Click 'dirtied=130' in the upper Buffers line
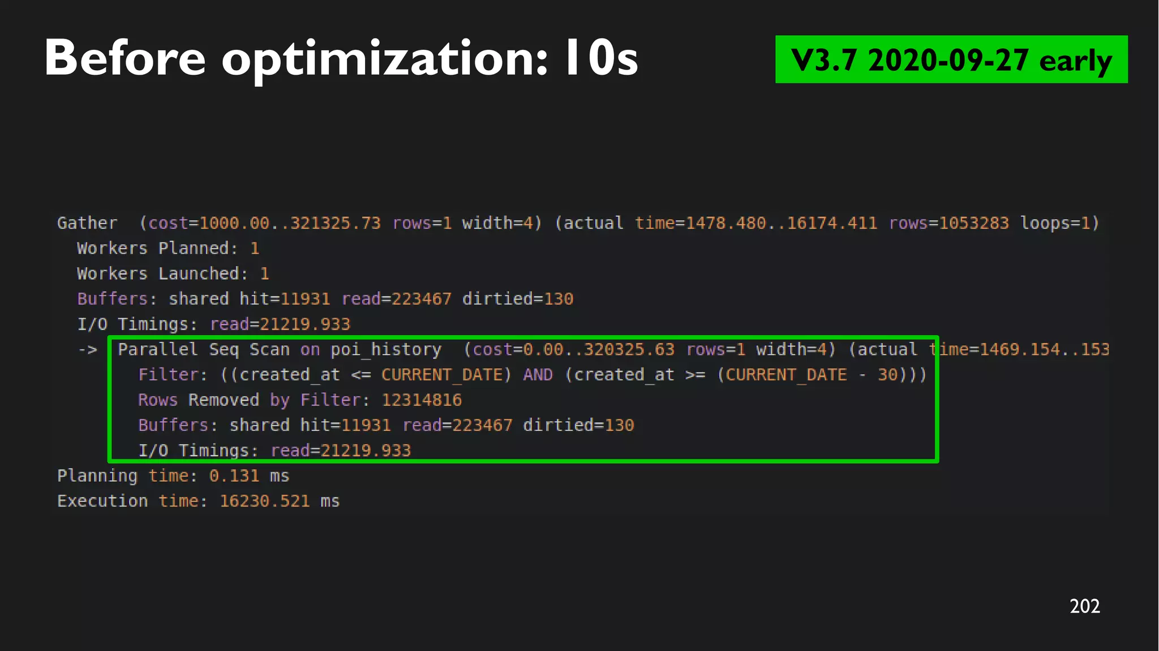The height and width of the screenshot is (651, 1159). [518, 298]
